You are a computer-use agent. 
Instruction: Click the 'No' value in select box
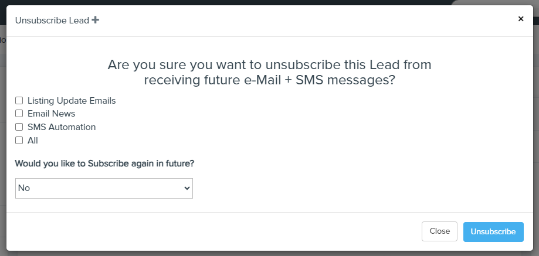pyautogui.click(x=24, y=188)
